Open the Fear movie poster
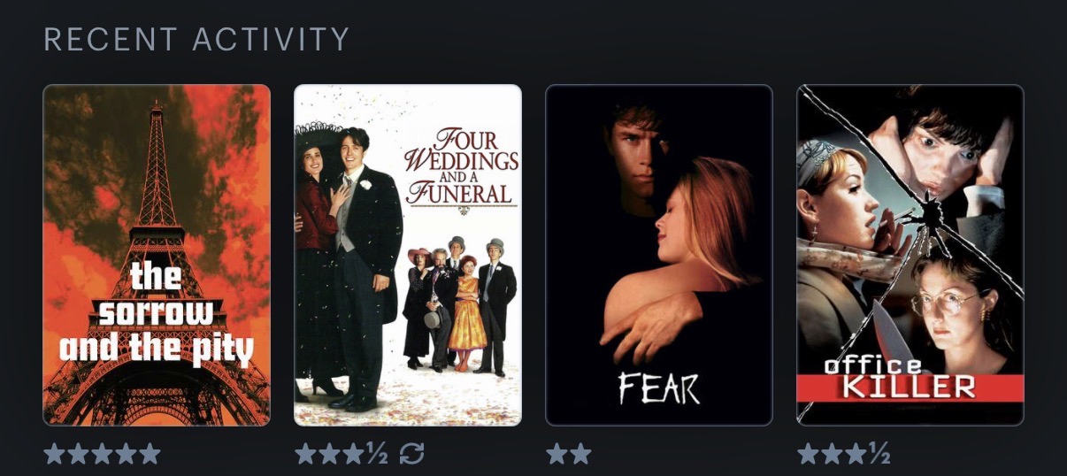Image resolution: width=1067 pixels, height=476 pixels. [x=659, y=255]
